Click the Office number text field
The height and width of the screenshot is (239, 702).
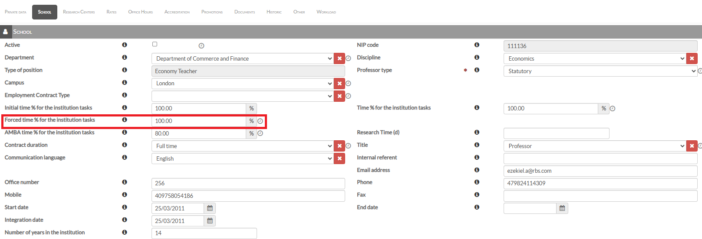pos(248,184)
